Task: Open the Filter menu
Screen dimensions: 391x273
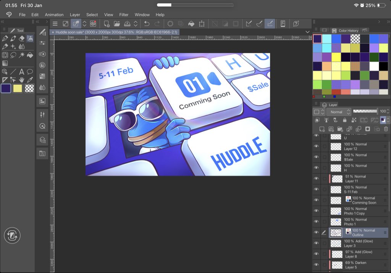Action: coord(124,15)
